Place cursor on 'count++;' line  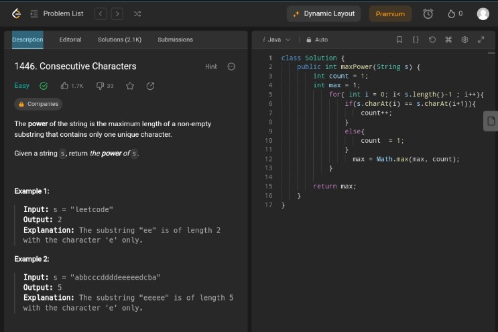[377, 113]
